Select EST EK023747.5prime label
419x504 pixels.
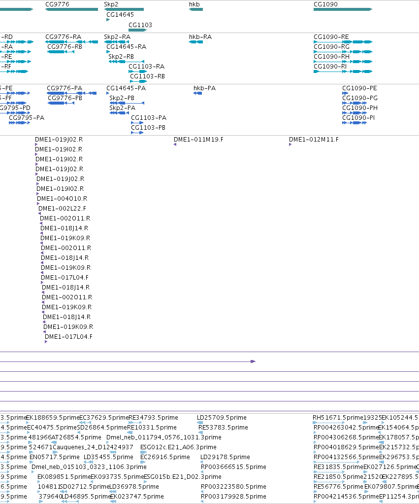coord(137,496)
